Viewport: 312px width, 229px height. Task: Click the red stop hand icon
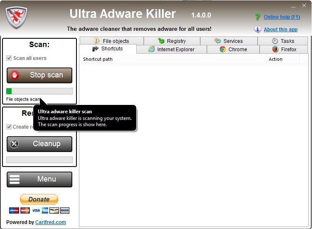pyautogui.click(x=15, y=75)
